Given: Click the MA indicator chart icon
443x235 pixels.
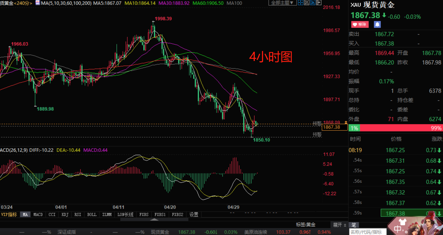Looking at the screenshot, I should click(x=38, y=3).
